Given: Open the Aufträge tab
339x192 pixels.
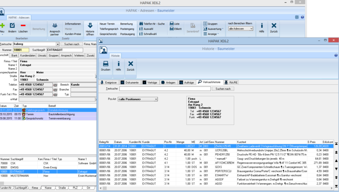Looking at the screenshot, I should [x=187, y=83].
